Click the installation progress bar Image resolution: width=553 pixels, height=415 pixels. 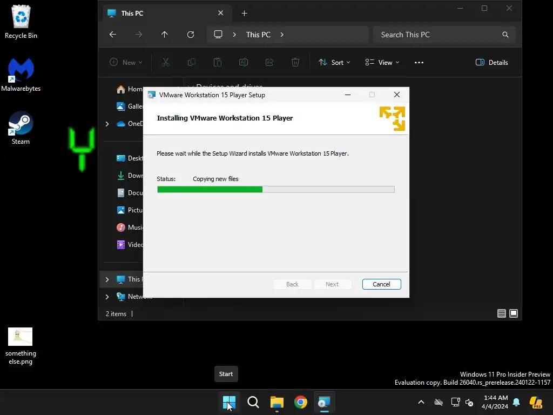click(276, 190)
